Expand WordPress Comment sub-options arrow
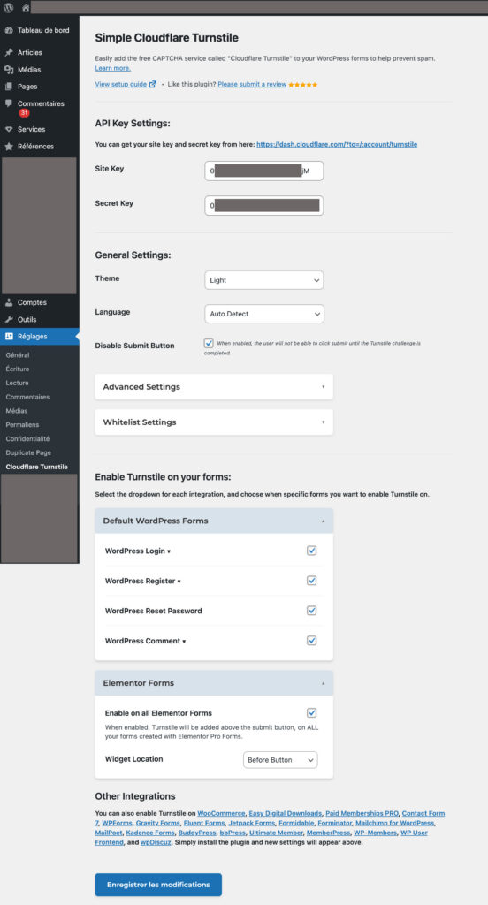The height and width of the screenshot is (905, 488). pyautogui.click(x=184, y=642)
